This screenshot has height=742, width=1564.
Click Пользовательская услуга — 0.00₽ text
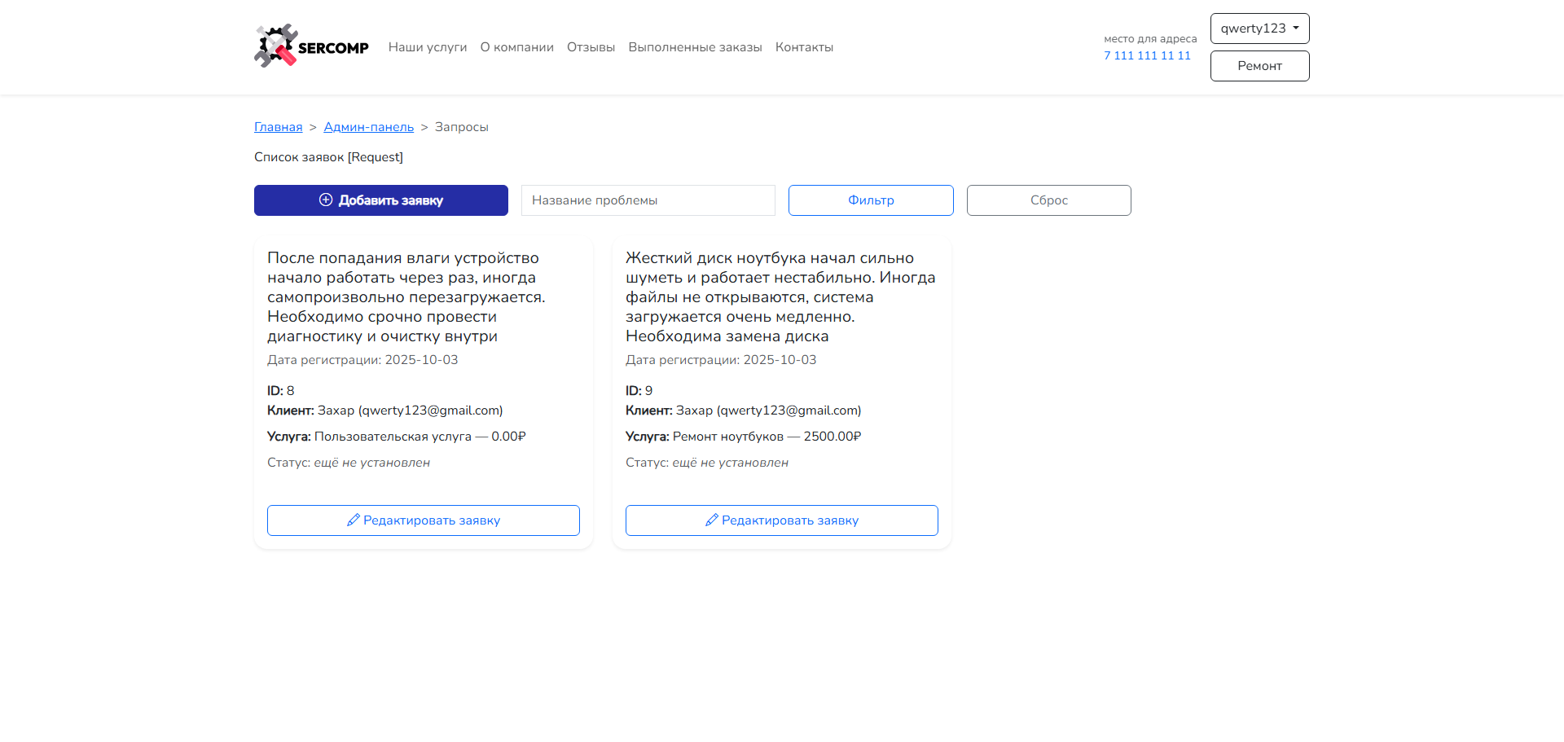coord(420,437)
